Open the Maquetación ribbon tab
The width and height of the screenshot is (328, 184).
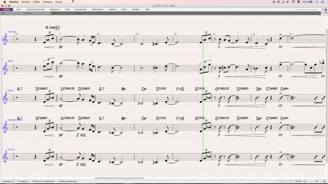(98, 9)
